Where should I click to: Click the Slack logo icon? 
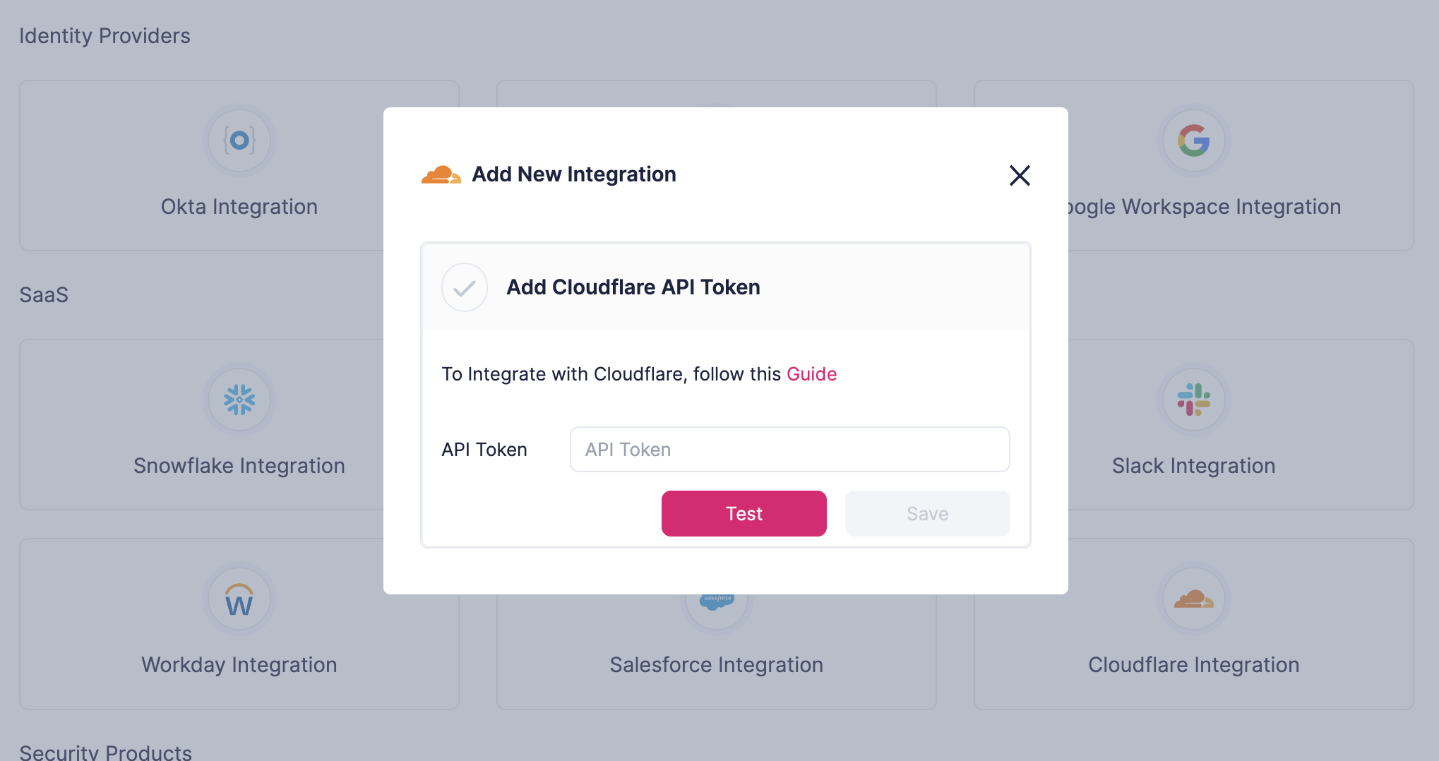[1193, 400]
